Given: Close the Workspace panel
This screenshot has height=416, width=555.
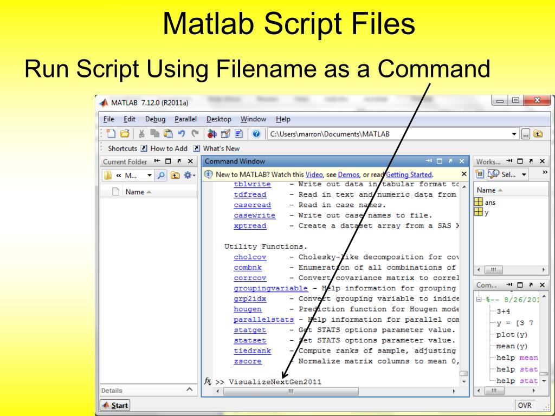Looking at the screenshot, I should click(x=542, y=161).
